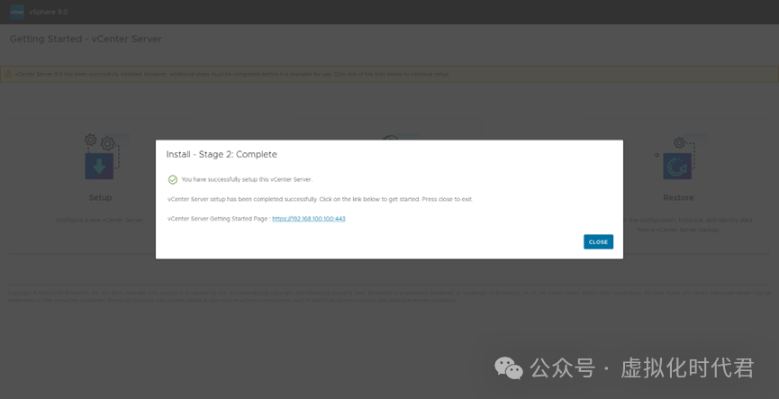Click 'You have successfully setup this vCenter Server' text
779x399 pixels.
(x=246, y=179)
